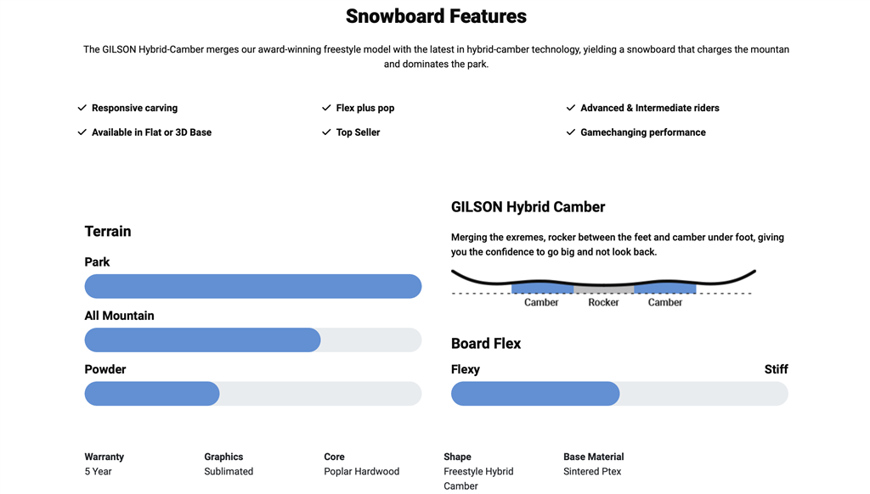The image size is (870, 494).
Task: Click the Snowboard Features heading
Action: [436, 16]
